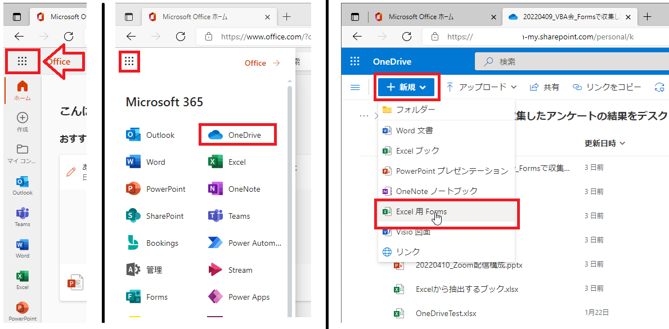Open Stream in Microsoft 365 app list
The width and height of the screenshot is (669, 329).
coord(230,270)
